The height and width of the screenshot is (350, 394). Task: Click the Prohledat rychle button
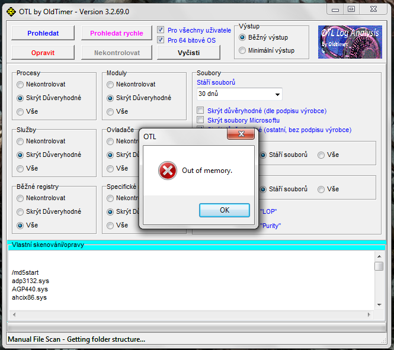pos(116,33)
